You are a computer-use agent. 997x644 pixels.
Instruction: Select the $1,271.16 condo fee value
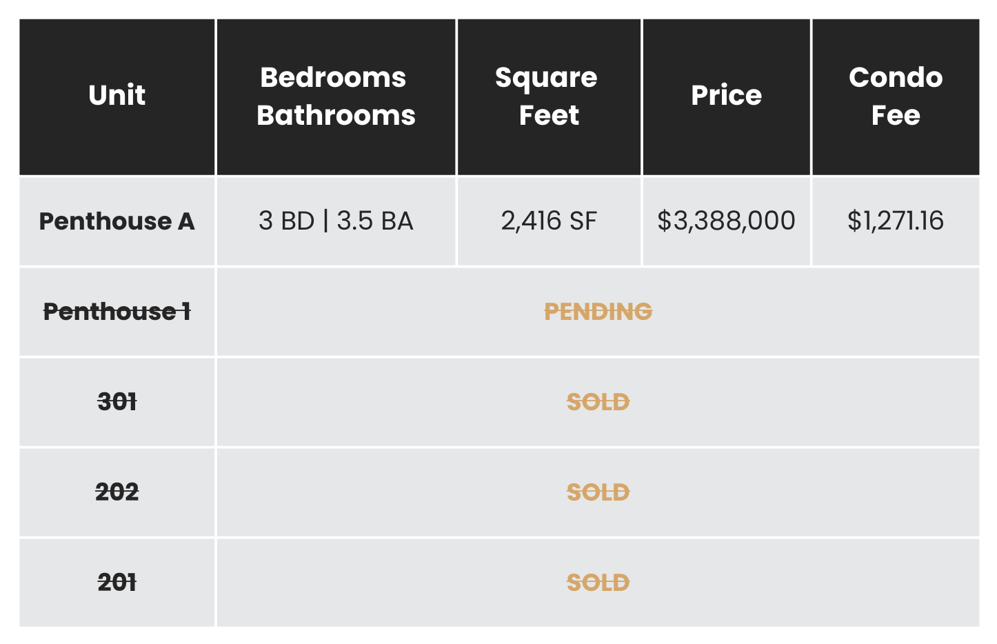pyautogui.click(x=896, y=221)
